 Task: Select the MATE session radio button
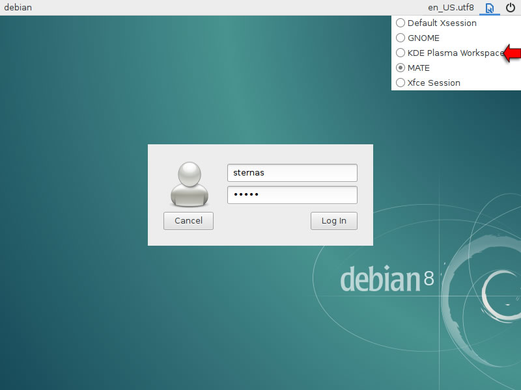pos(401,68)
